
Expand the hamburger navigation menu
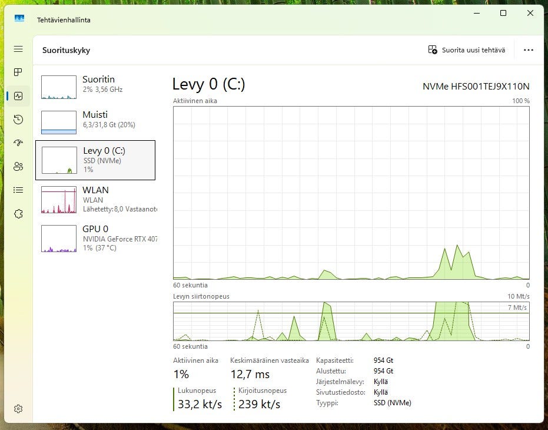[18, 49]
